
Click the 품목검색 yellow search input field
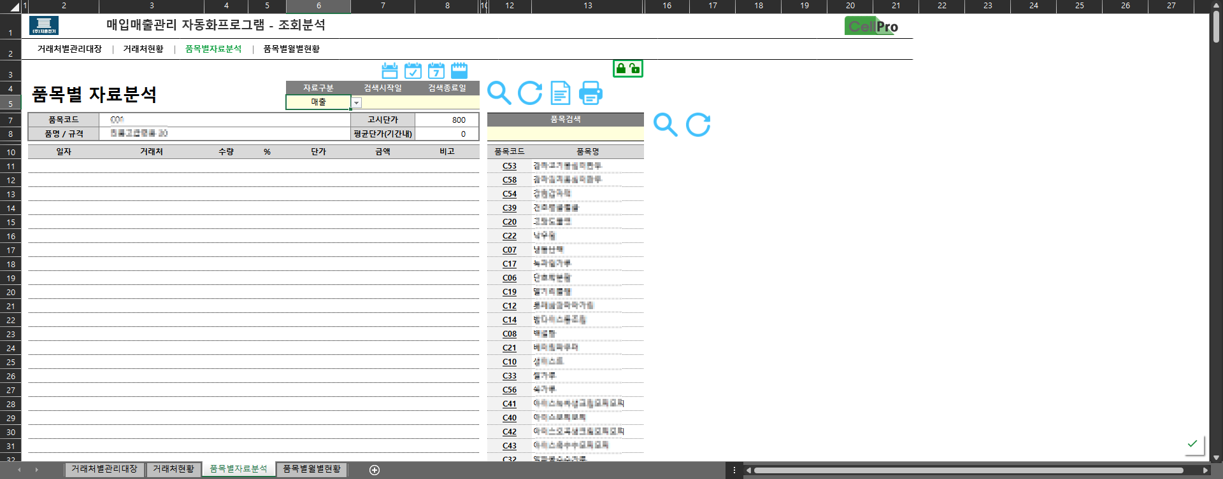coord(565,134)
